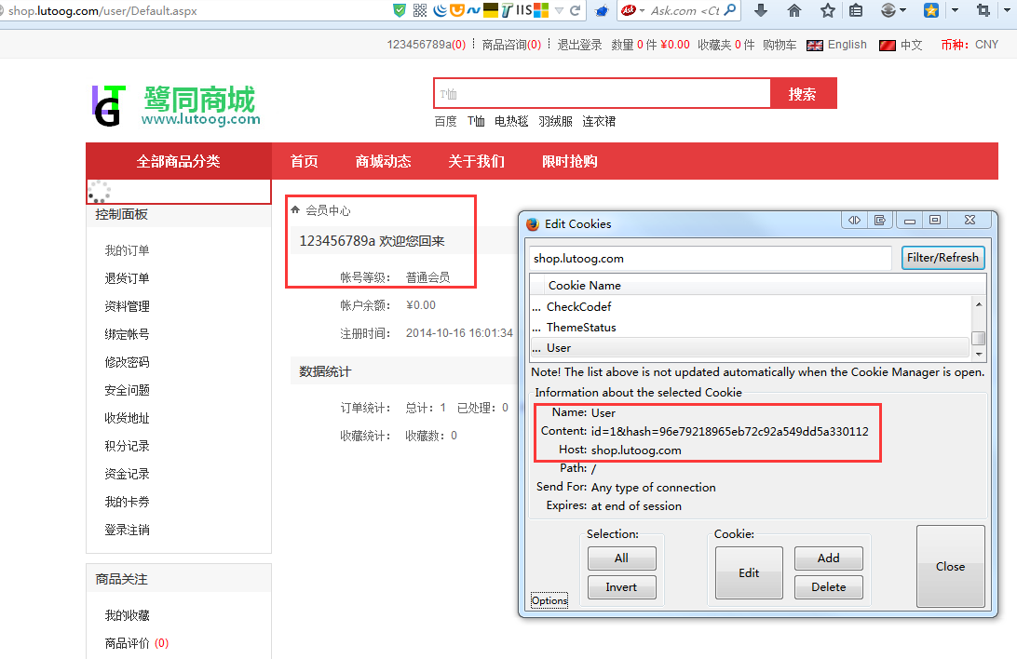Click the blue star favorites extension icon
Image resolution: width=1017 pixels, height=659 pixels.
(930, 10)
